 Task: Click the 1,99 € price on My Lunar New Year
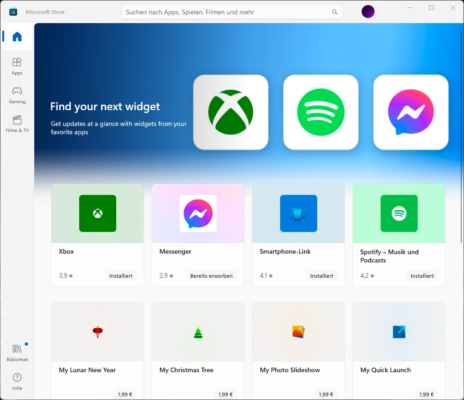pos(125,394)
